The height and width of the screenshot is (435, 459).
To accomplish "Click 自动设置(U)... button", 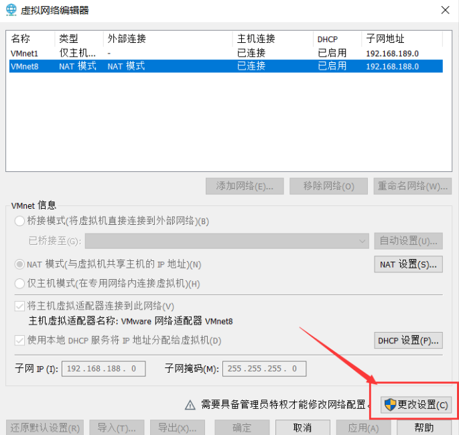I will (408, 241).
